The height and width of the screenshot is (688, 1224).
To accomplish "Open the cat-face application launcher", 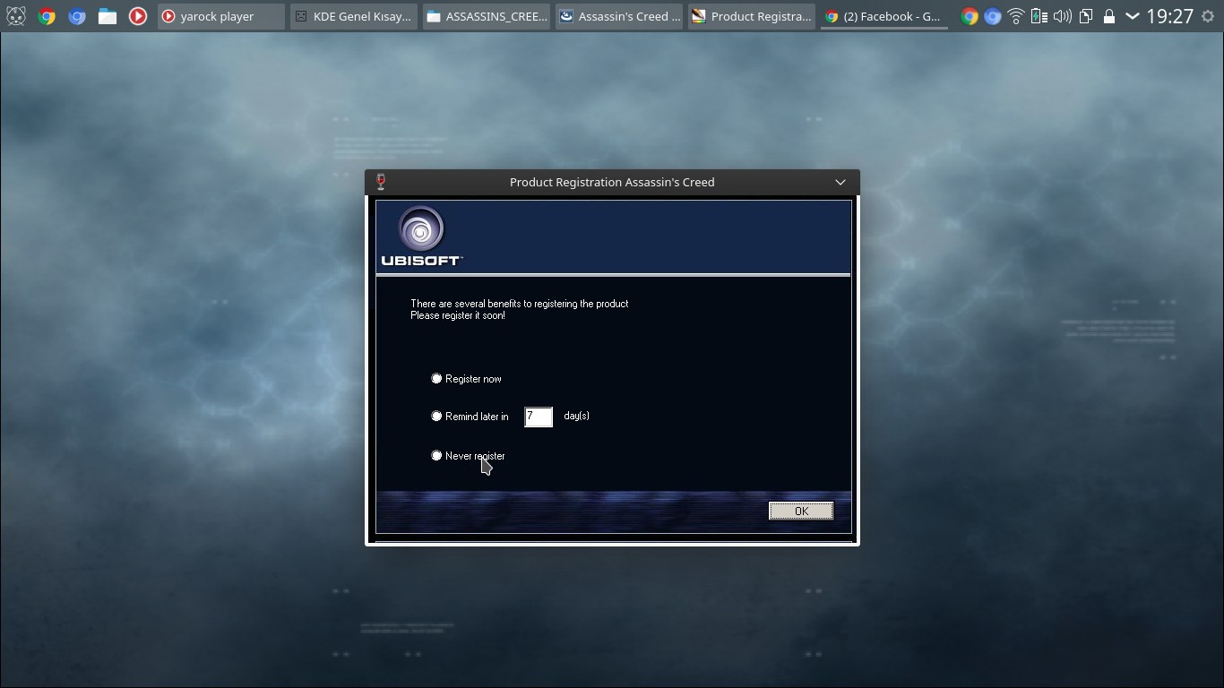I will tap(15, 16).
